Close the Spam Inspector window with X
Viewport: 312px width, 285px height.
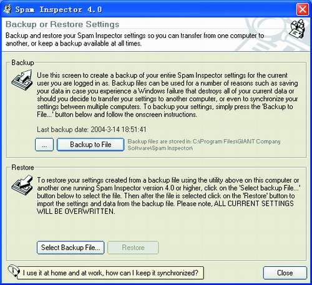pos(303,9)
